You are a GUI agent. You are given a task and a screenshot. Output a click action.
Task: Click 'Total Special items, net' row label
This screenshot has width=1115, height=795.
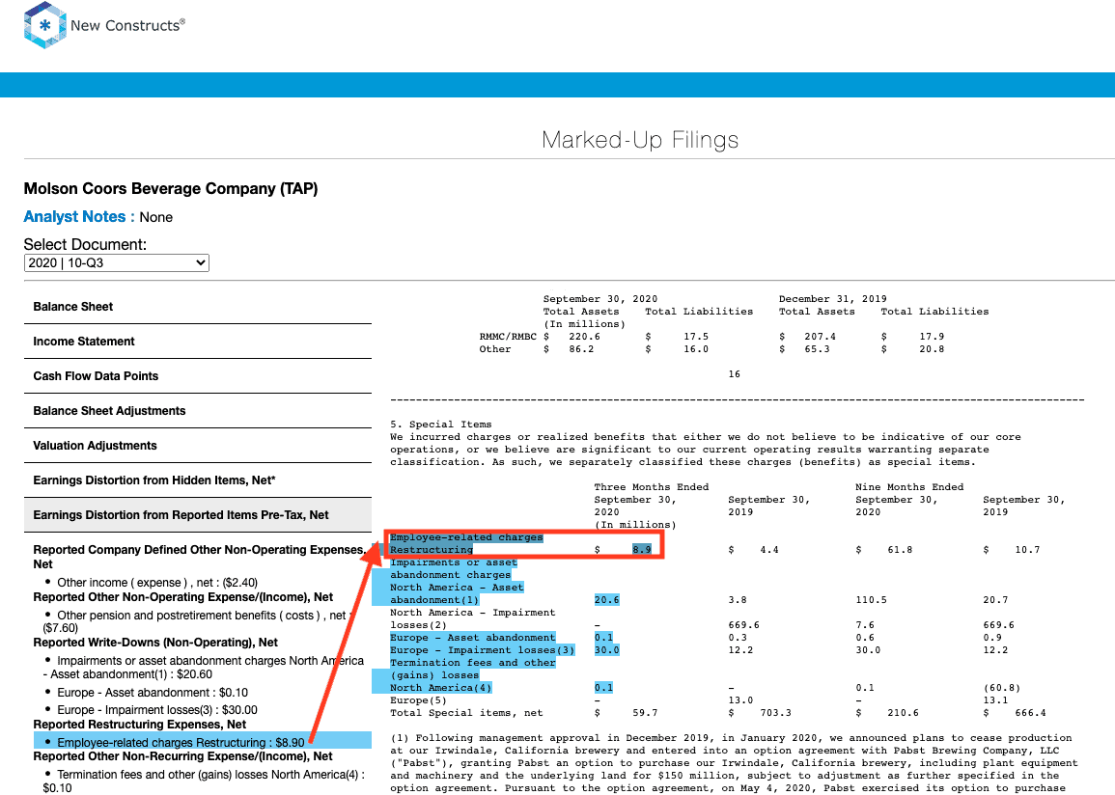click(466, 713)
